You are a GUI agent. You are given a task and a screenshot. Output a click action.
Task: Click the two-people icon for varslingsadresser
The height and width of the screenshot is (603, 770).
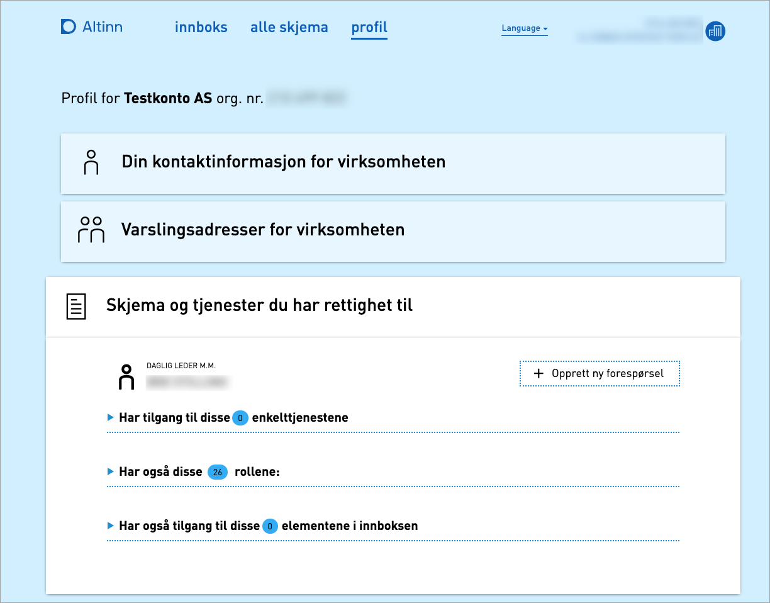pyautogui.click(x=91, y=231)
